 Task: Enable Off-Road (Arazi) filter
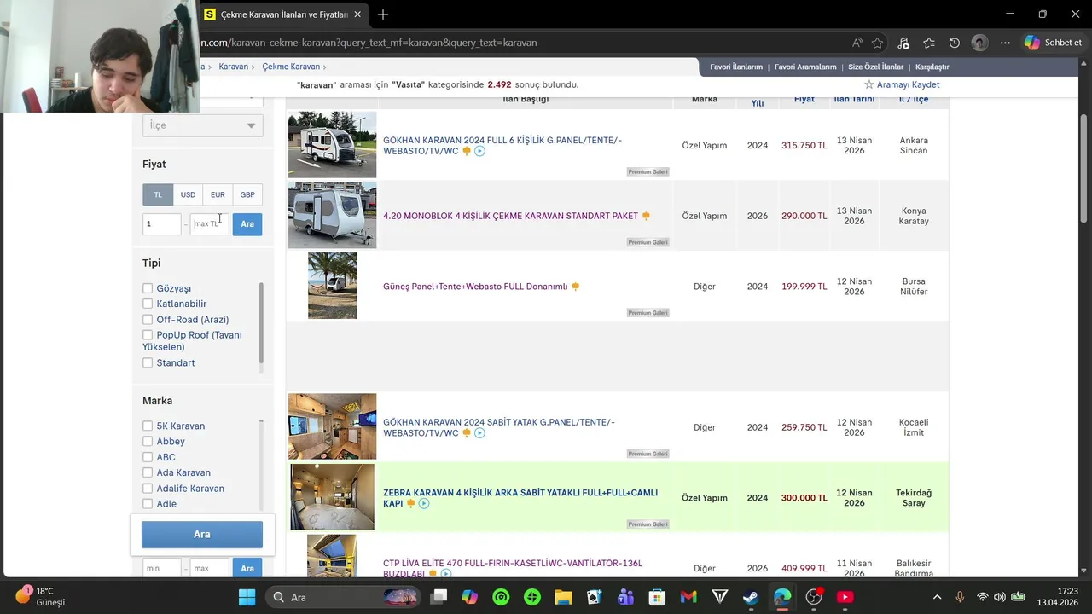tap(148, 320)
